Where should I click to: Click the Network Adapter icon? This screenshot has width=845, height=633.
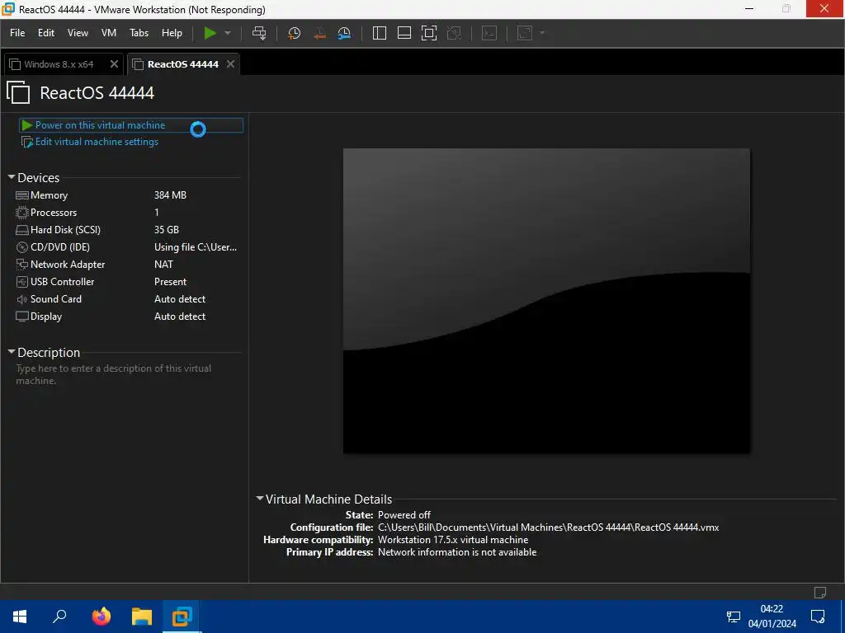(x=22, y=265)
